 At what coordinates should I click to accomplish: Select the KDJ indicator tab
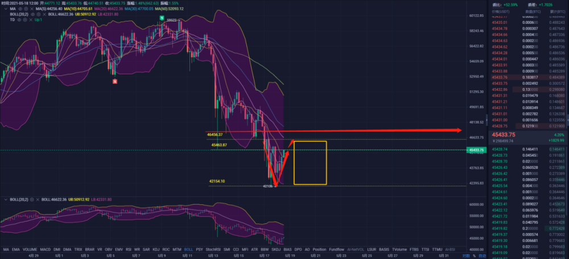pyautogui.click(x=153, y=249)
